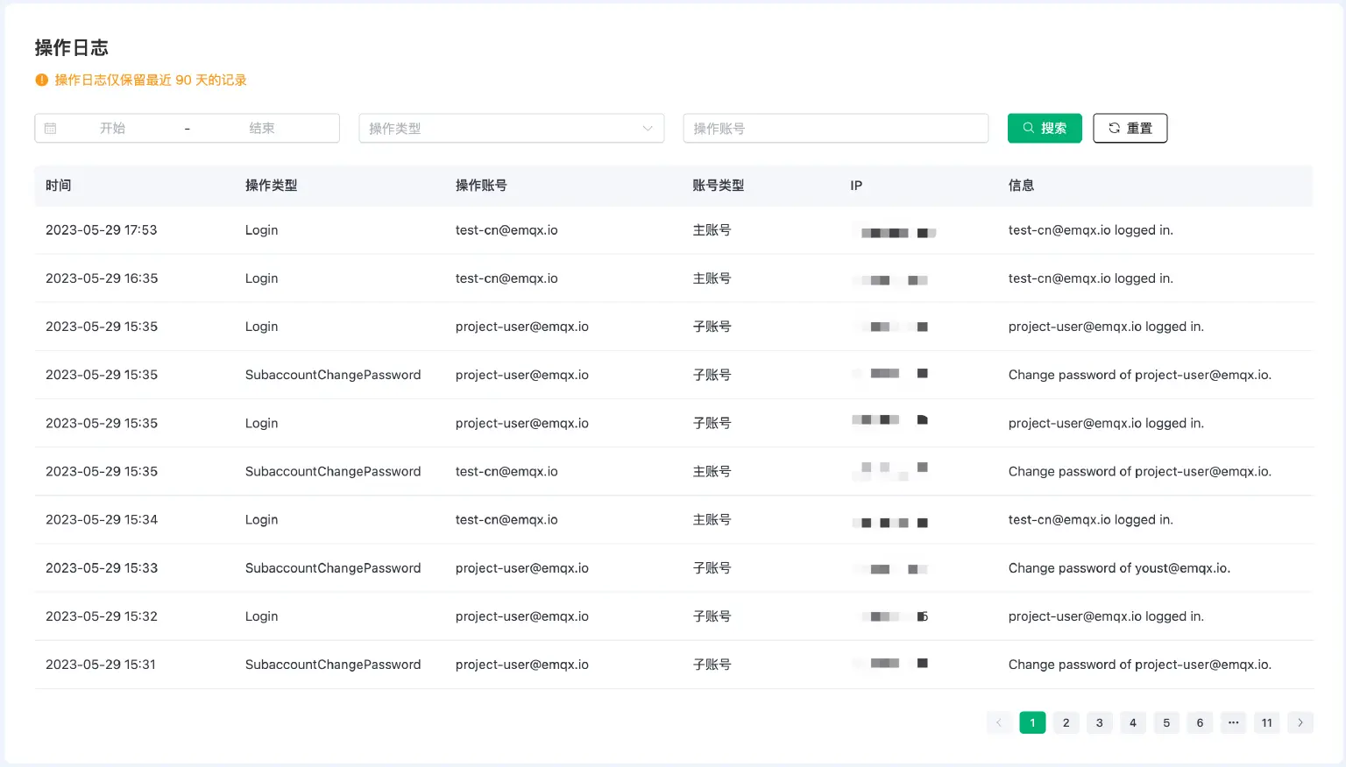Click the 账号类型 column header
This screenshot has width=1346, height=767.
(716, 185)
